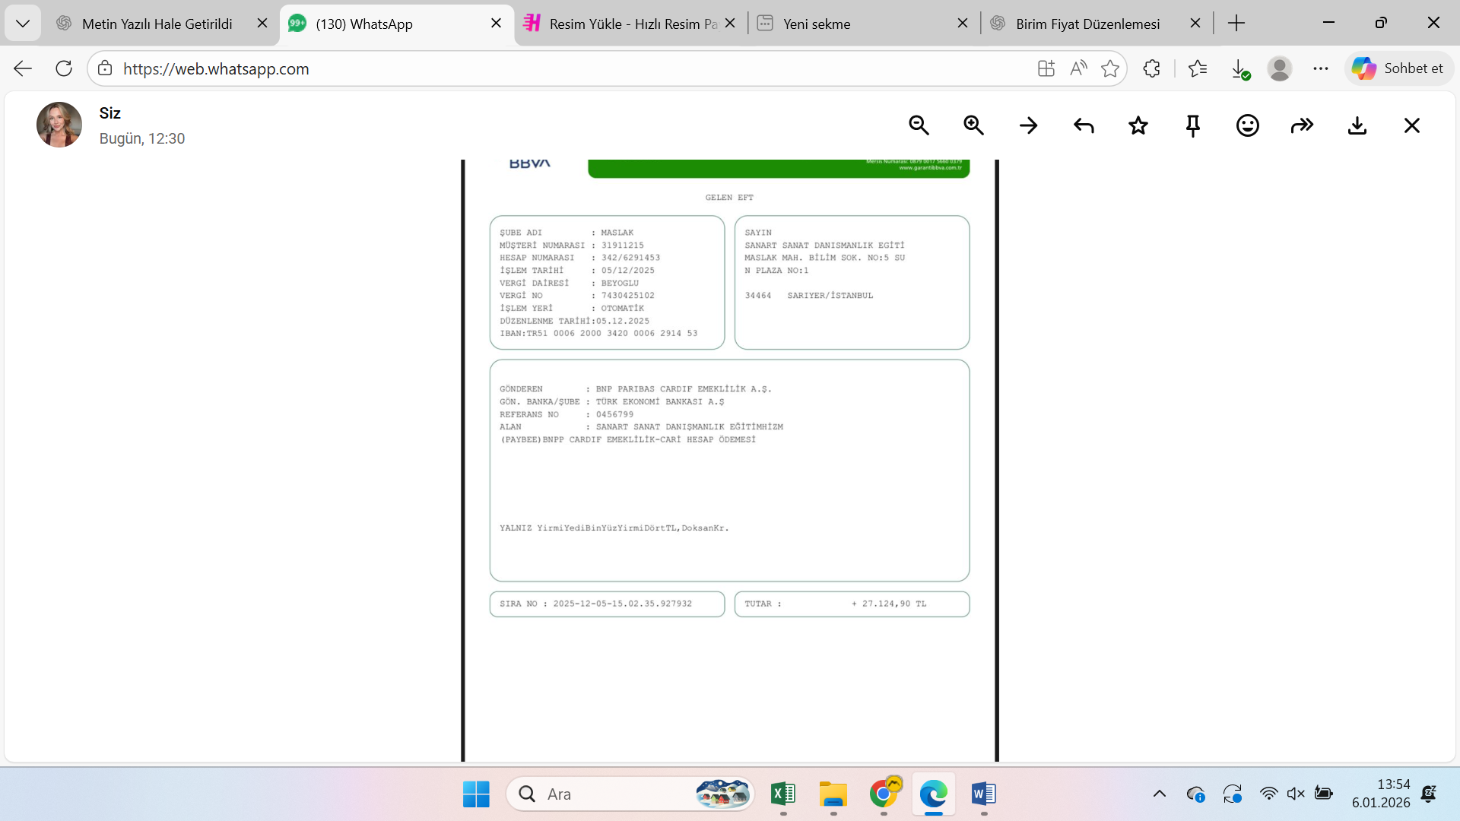Open the notifications bell in tray
Screen dimensions: 1460x821
tap(1429, 794)
